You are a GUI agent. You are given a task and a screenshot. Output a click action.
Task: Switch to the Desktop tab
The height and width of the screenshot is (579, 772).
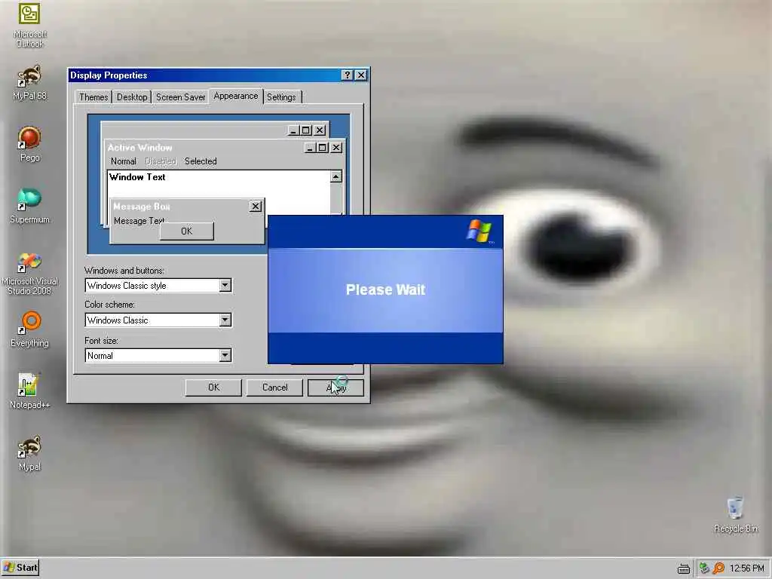click(x=132, y=97)
